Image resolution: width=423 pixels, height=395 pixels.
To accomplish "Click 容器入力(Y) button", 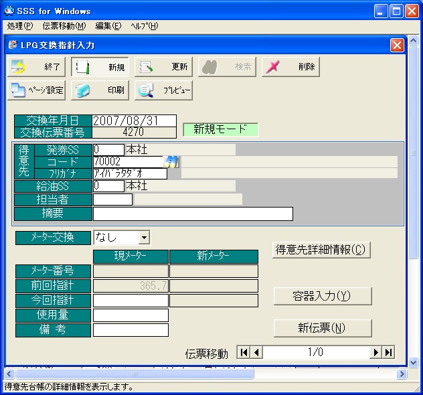I will pyautogui.click(x=322, y=295).
